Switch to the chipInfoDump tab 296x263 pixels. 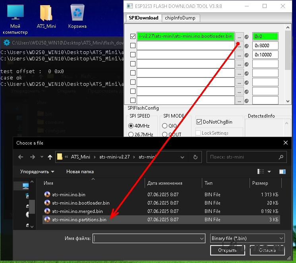[x=180, y=18]
